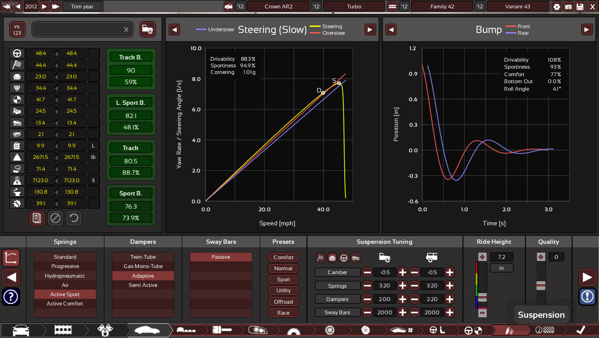Open the checkmark finish tab
The height and width of the screenshot is (338, 599).
(581, 330)
